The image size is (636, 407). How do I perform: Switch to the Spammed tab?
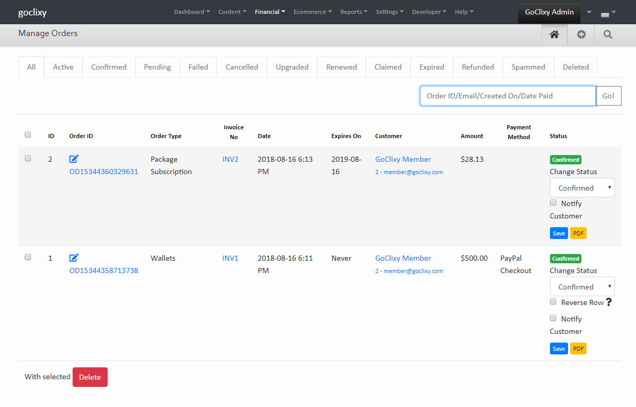[x=528, y=67]
